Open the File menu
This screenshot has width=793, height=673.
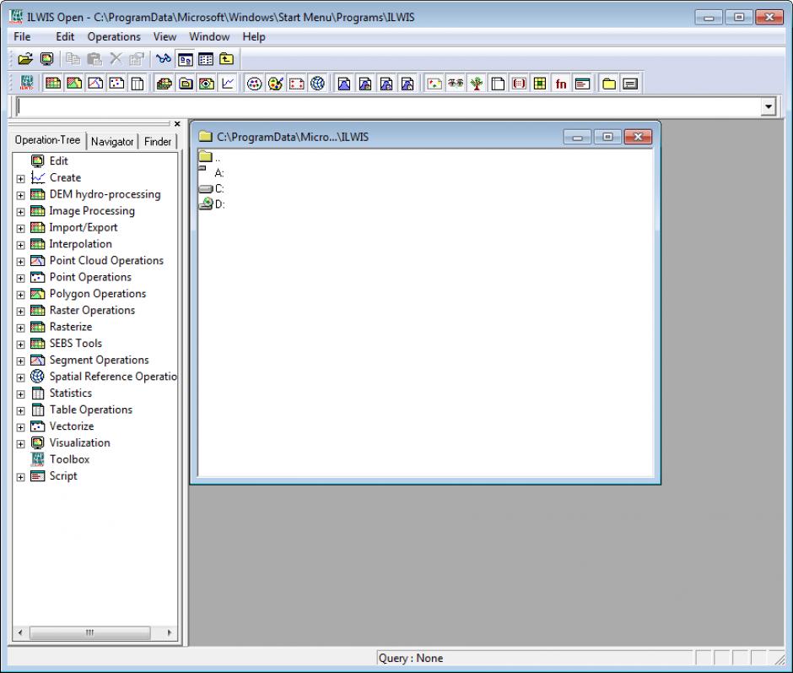[22, 36]
